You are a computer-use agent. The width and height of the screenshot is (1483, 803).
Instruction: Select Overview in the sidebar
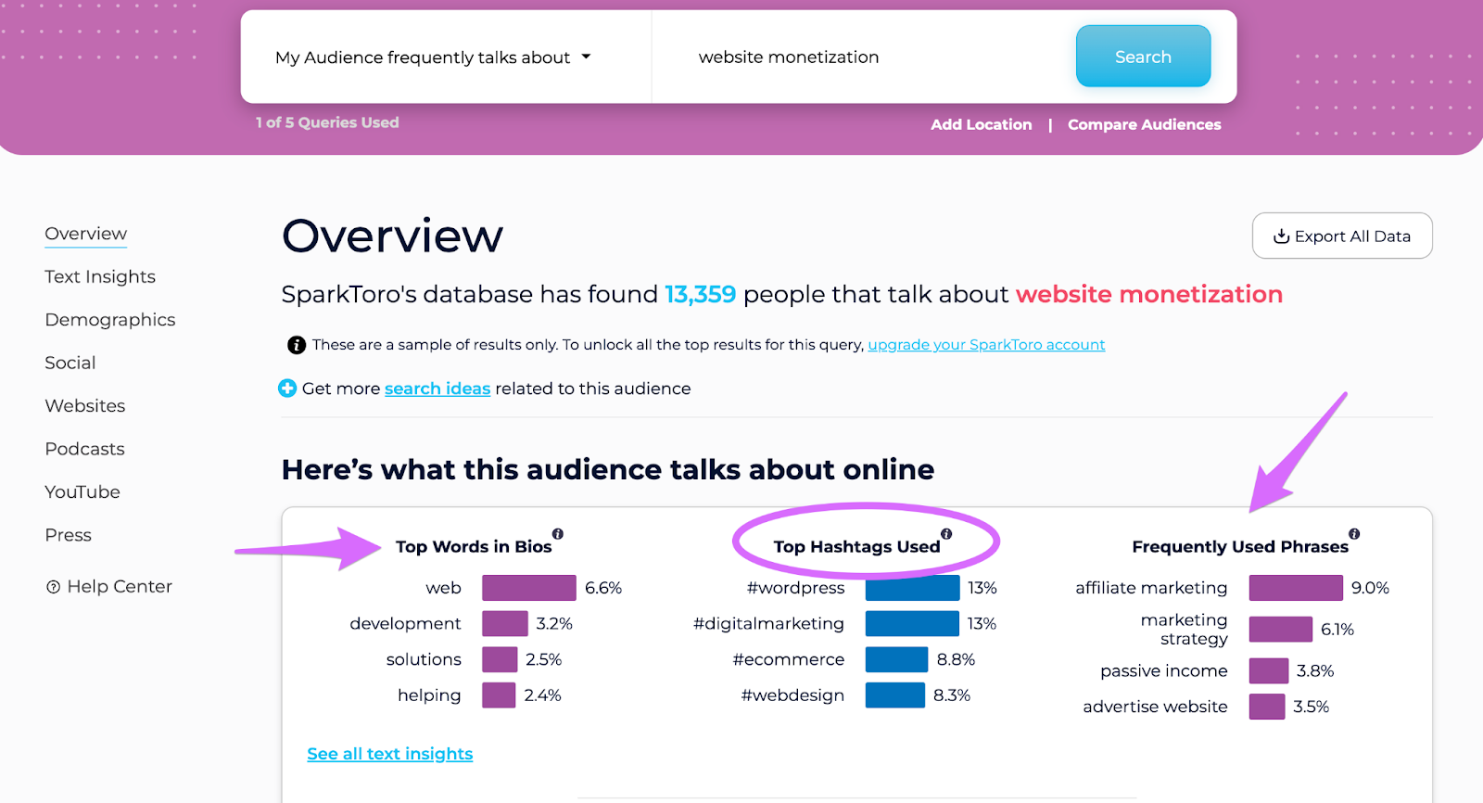coord(86,234)
